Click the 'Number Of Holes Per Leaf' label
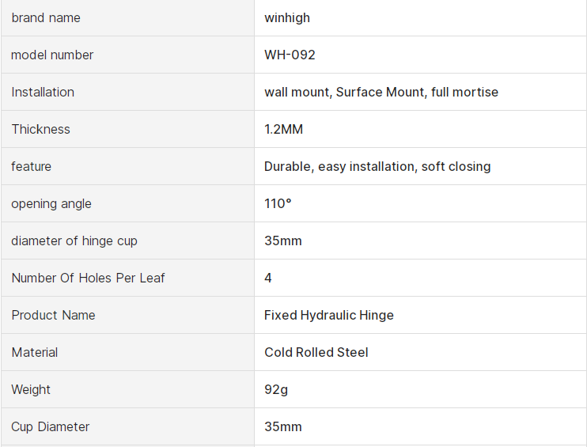587x447 pixels. pos(88,278)
